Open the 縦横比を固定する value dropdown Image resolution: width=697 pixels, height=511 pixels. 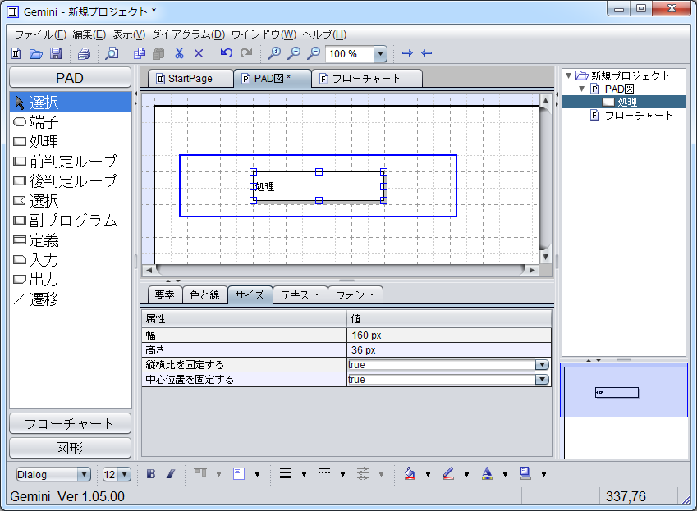542,365
